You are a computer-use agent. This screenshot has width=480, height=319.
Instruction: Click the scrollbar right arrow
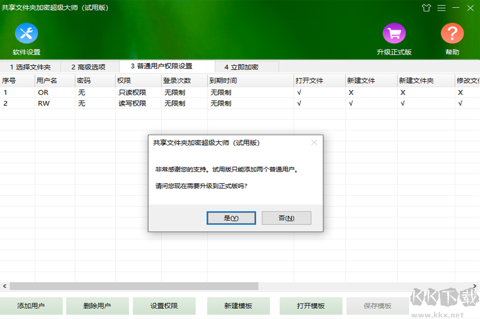coord(475,286)
